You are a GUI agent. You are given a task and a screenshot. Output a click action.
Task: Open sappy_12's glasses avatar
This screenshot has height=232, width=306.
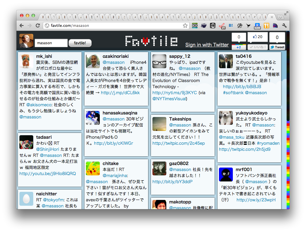pos(159,61)
